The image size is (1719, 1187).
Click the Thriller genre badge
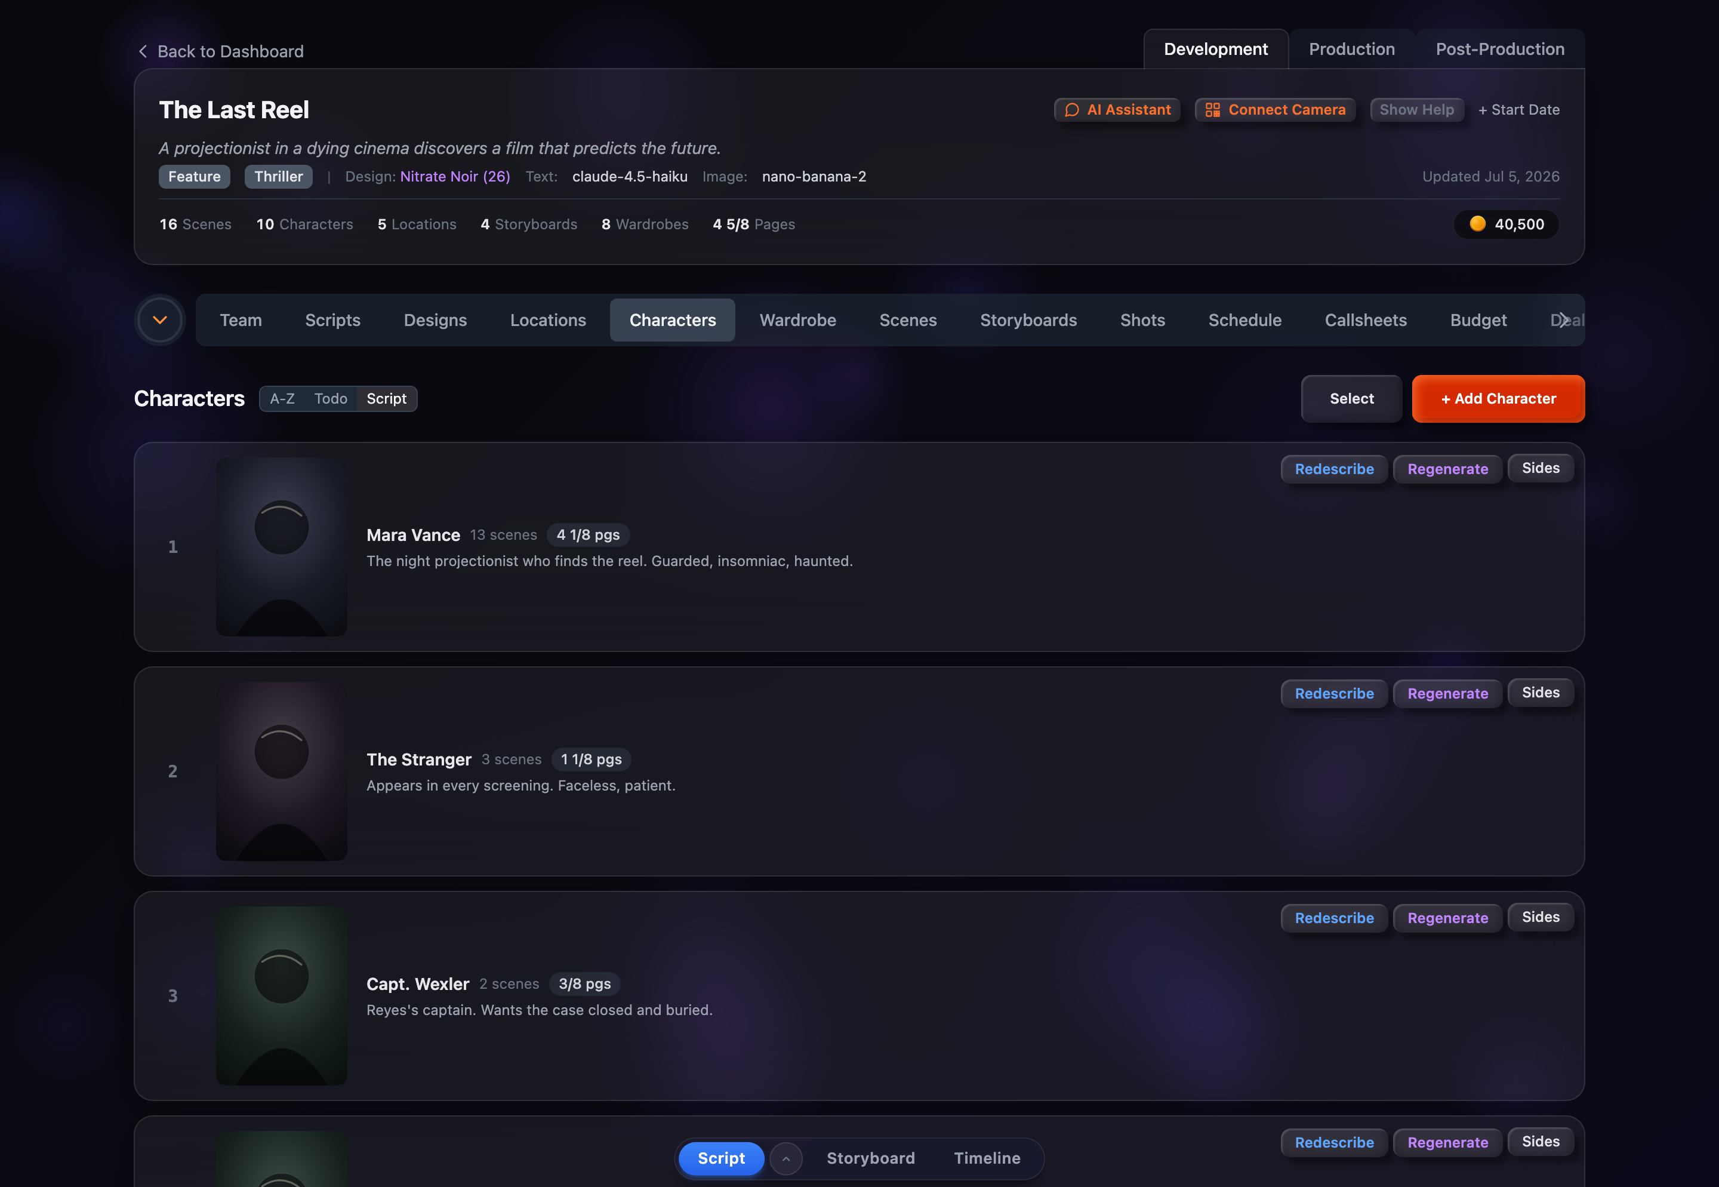coord(279,177)
